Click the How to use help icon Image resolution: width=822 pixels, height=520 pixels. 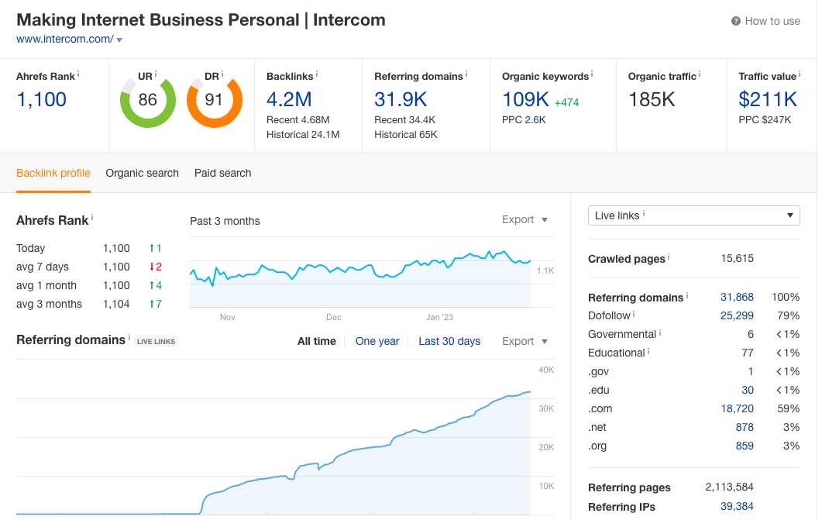tap(735, 21)
